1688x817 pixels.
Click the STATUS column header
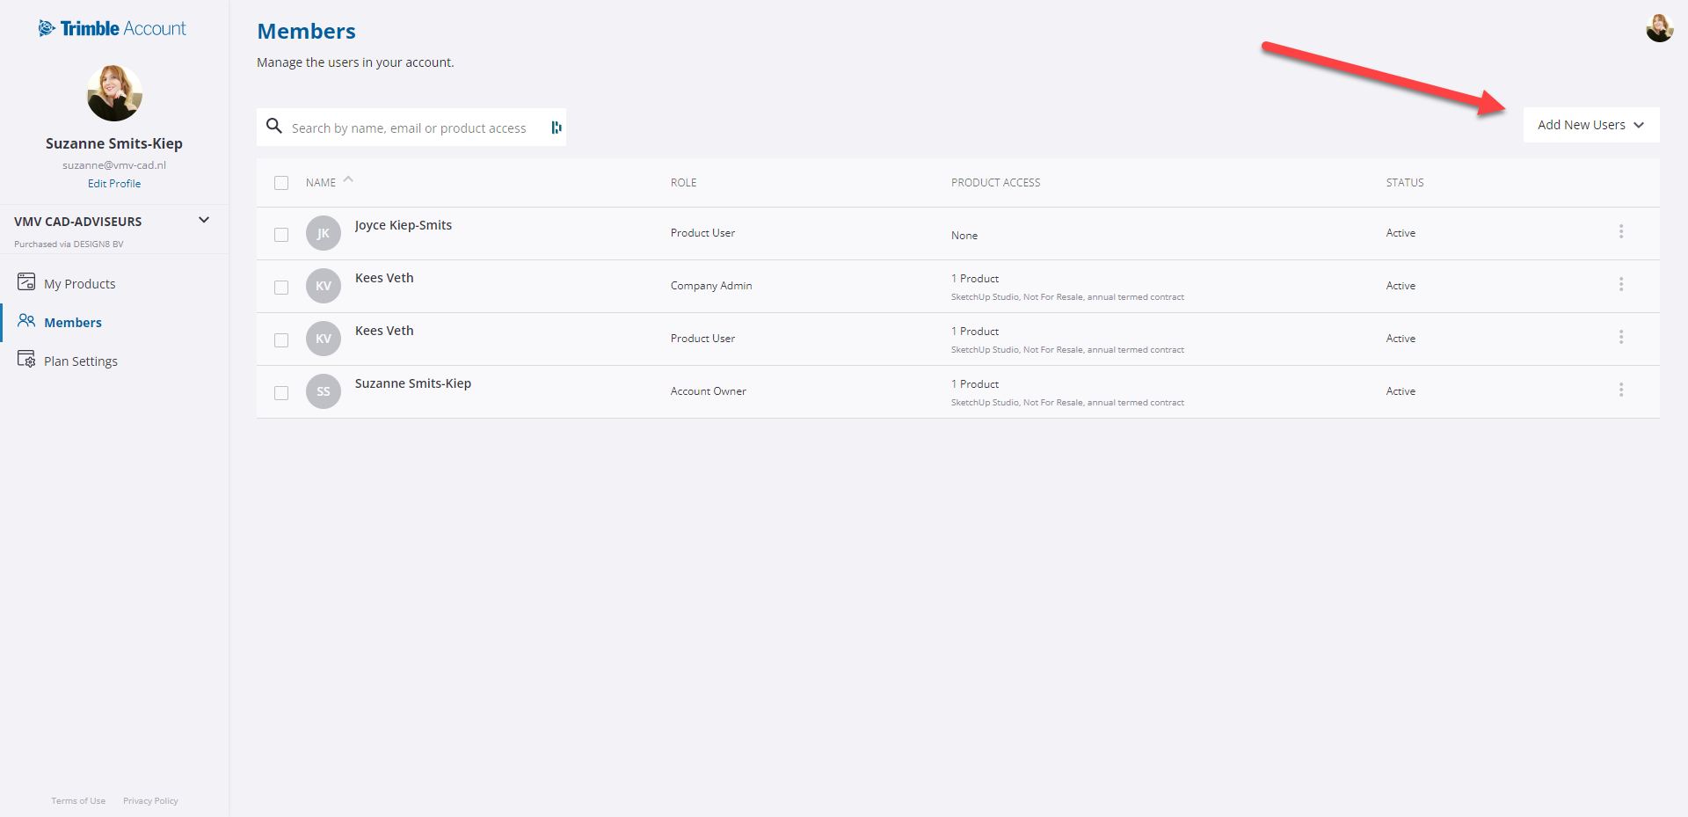1405,183
